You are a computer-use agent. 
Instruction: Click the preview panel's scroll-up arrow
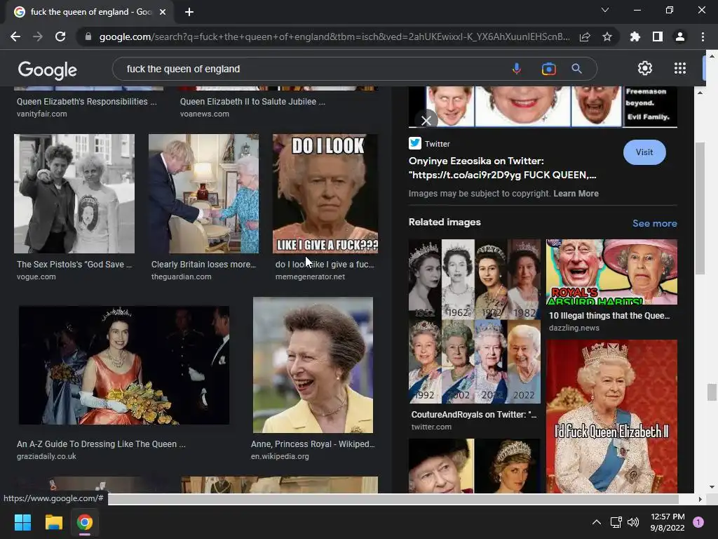[x=700, y=92]
